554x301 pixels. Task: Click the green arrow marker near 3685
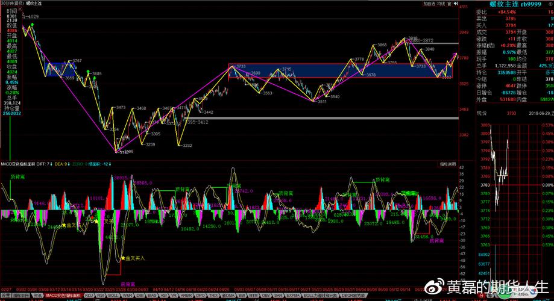point(88,72)
